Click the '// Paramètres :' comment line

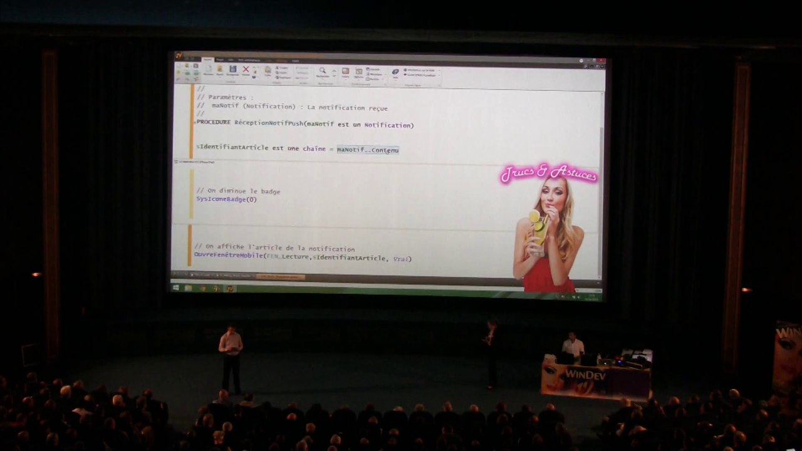click(x=226, y=97)
